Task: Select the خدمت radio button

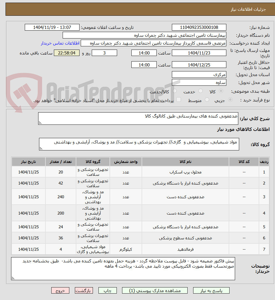Action: (x=200, y=91)
